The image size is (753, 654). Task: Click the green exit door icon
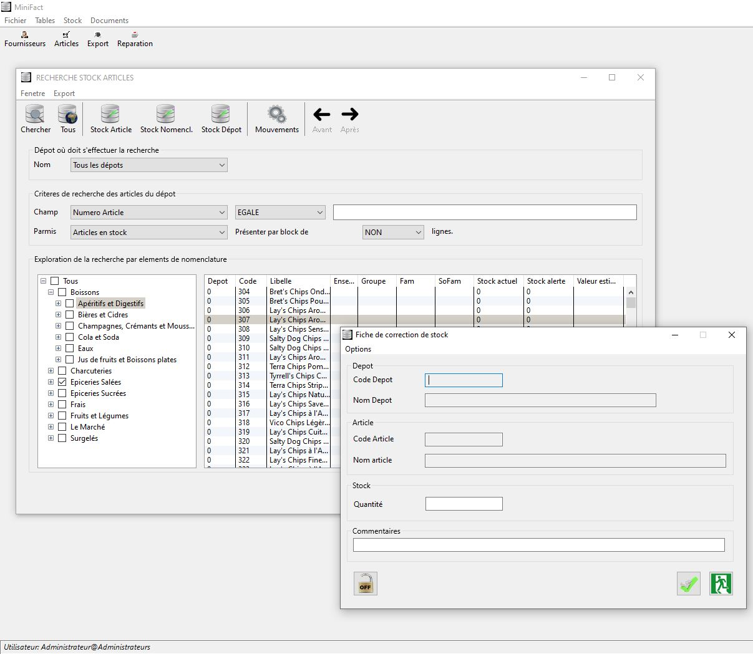tap(721, 584)
